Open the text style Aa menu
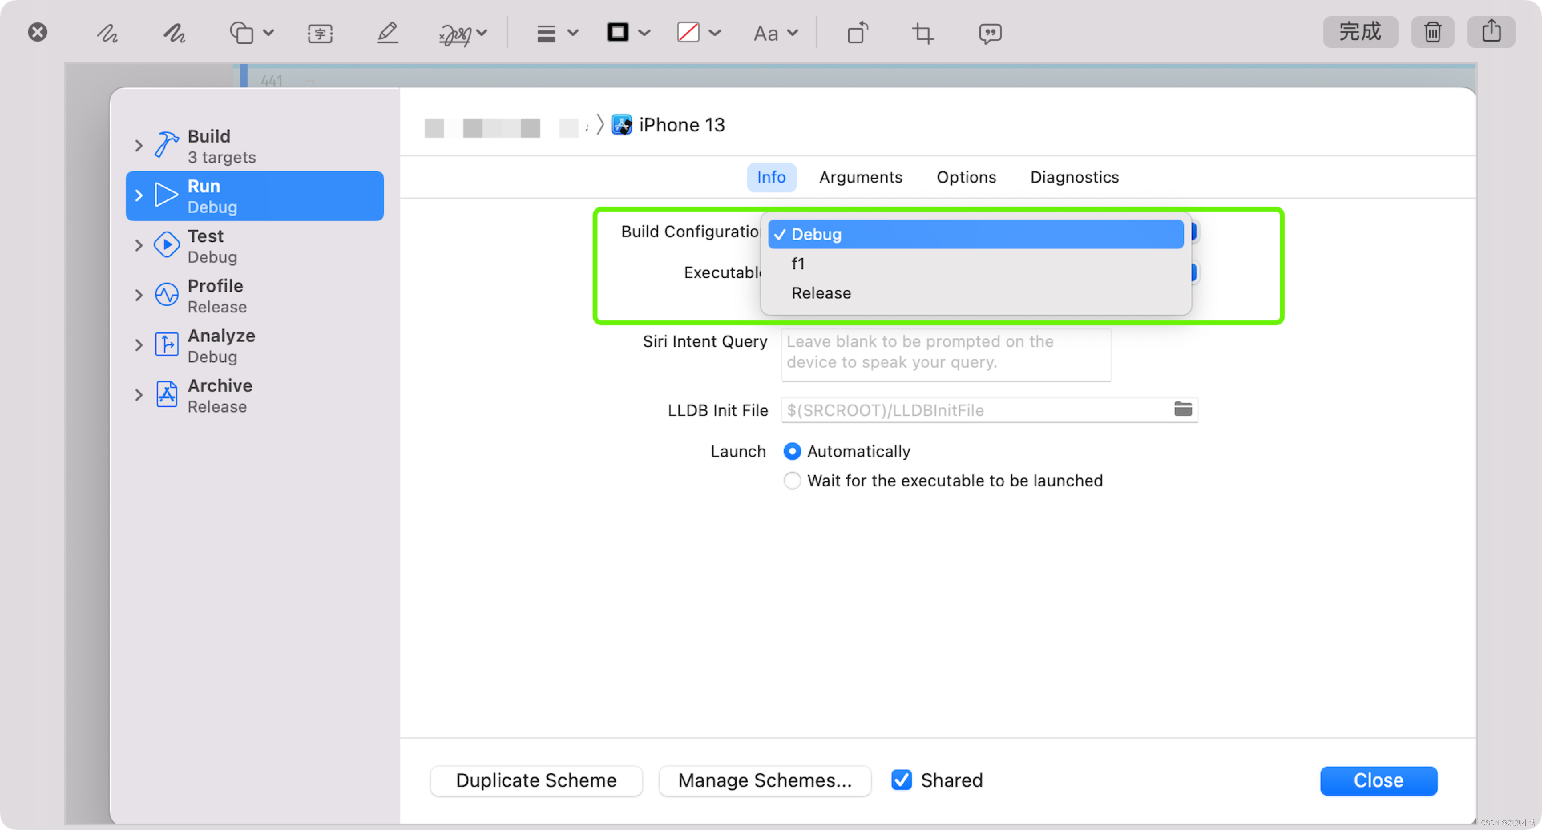Viewport: 1542px width, 830px height. (x=775, y=34)
